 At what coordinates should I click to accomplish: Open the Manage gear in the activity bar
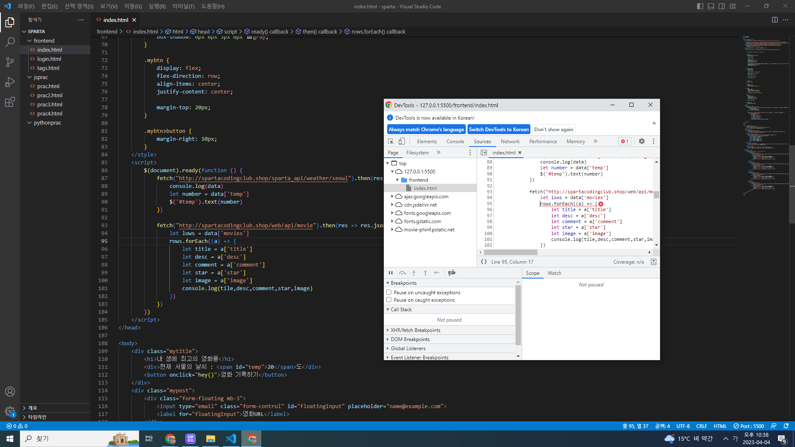point(10,411)
